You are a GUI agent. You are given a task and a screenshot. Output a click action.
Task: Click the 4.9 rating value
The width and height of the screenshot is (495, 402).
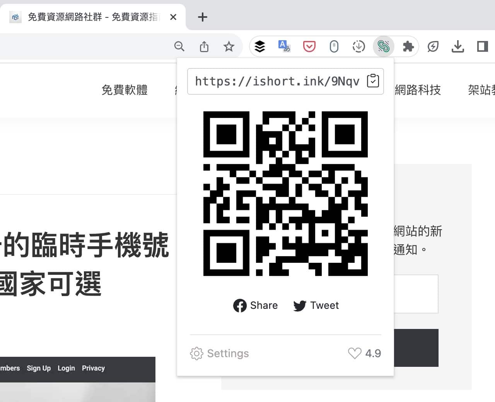pyautogui.click(x=373, y=353)
